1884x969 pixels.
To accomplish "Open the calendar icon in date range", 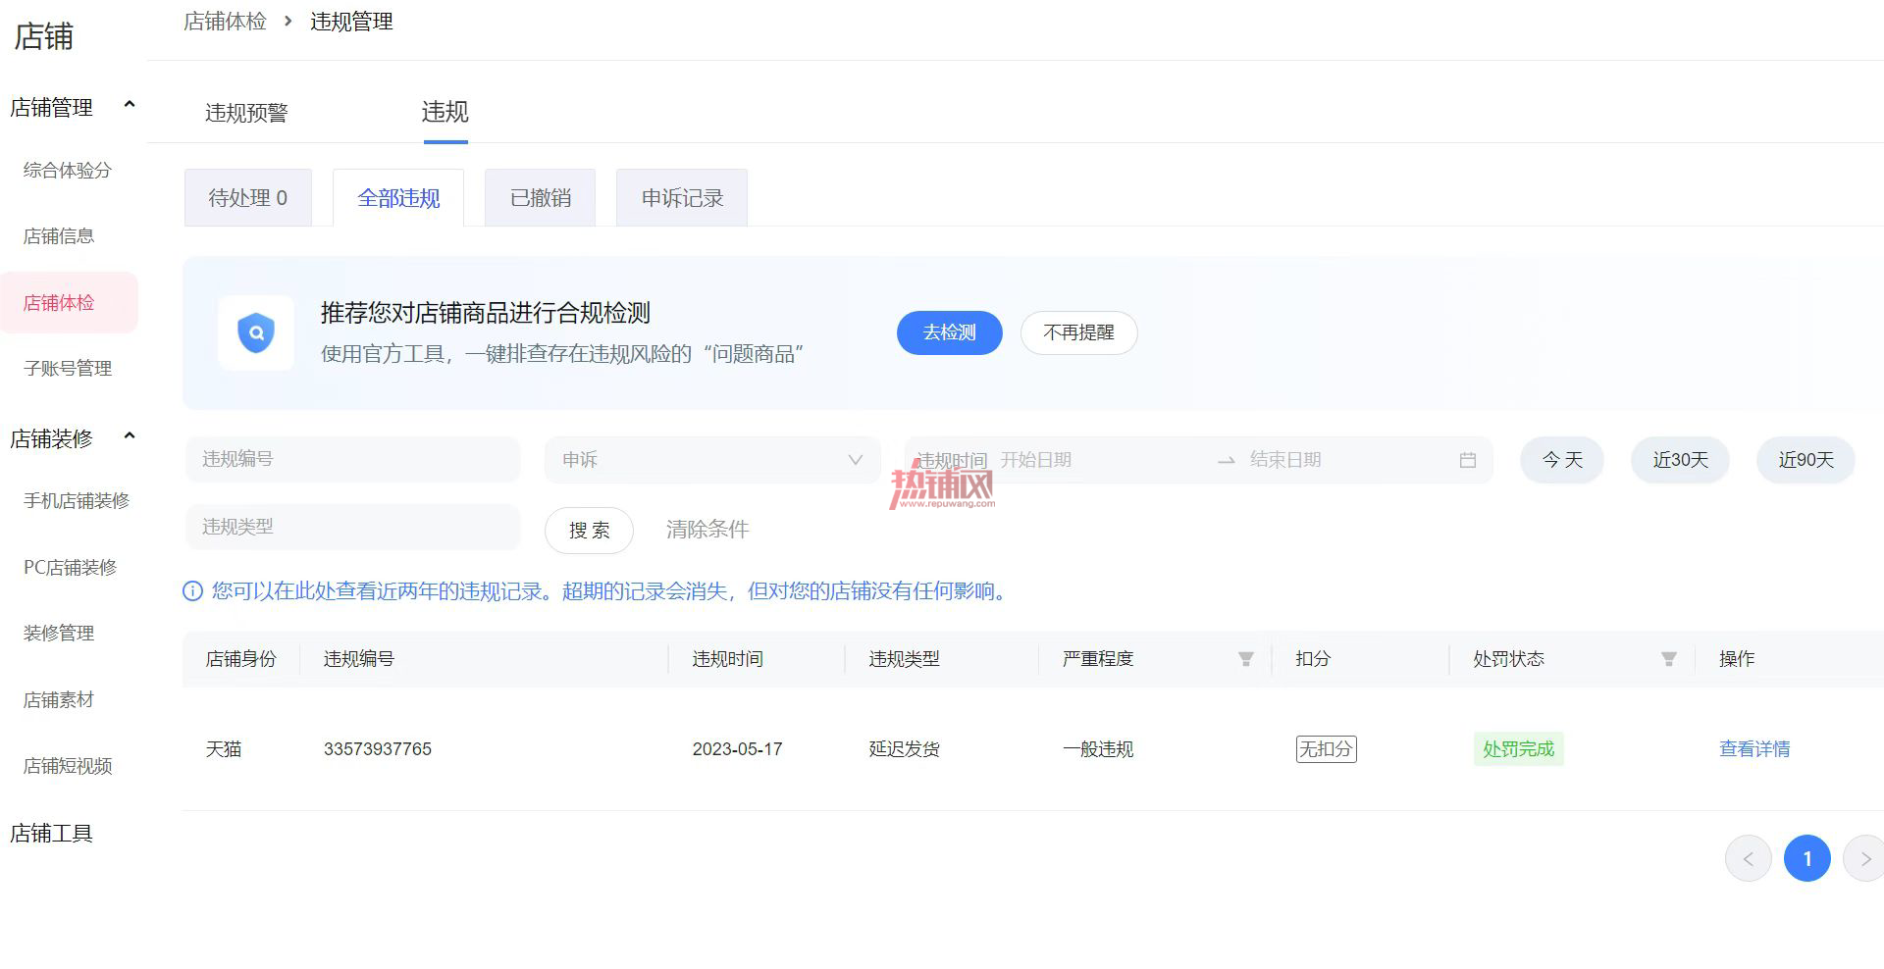I will point(1468,460).
